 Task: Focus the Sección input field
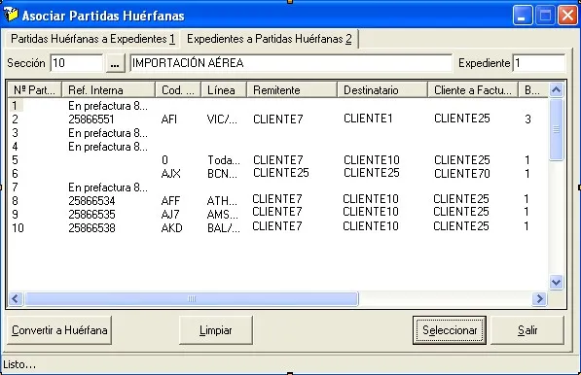click(76, 63)
